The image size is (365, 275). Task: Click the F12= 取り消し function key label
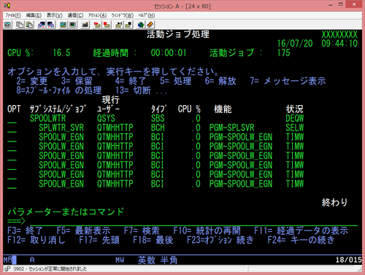coord(36,240)
